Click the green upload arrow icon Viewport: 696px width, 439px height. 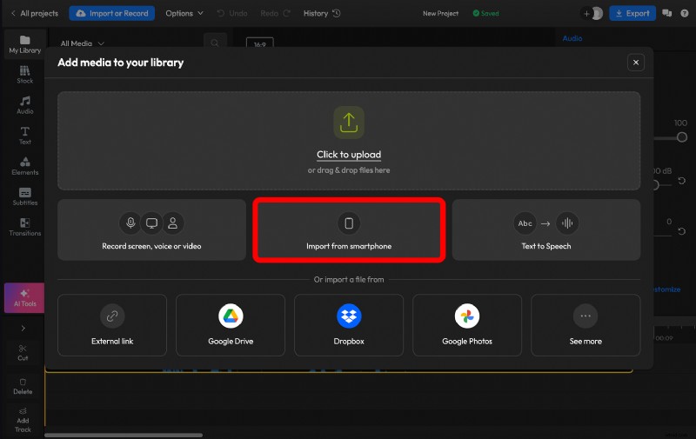click(349, 123)
